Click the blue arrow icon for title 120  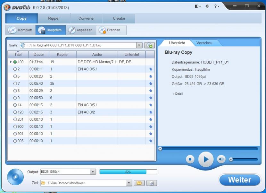tap(151, 112)
